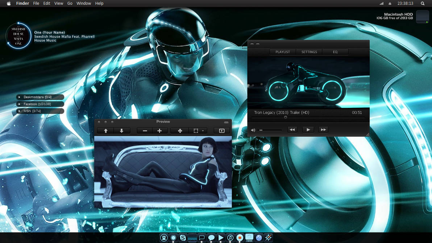Go to next image with down arrow
The image size is (432, 243).
[121, 131]
